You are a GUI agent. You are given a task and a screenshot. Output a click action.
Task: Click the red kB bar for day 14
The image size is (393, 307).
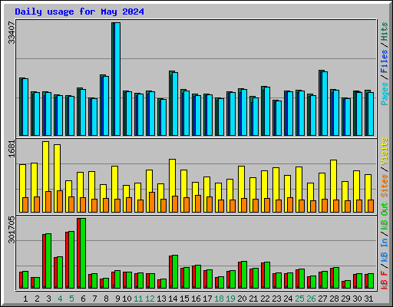click(x=170, y=272)
